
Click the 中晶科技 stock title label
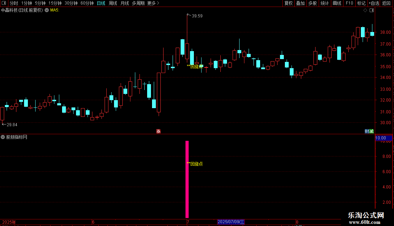coord(22,10)
